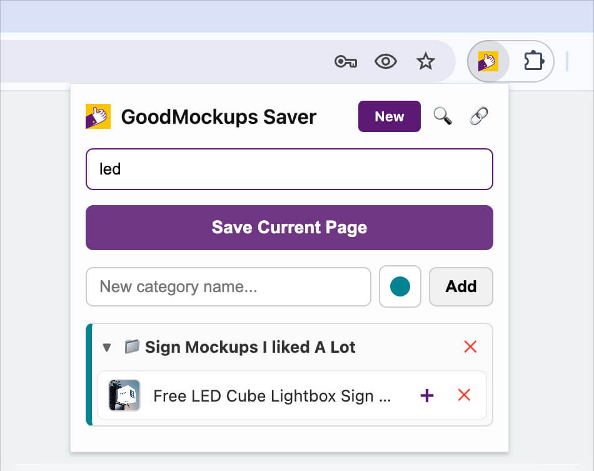Click the purple New button
This screenshot has height=471, width=594.
pyautogui.click(x=390, y=116)
